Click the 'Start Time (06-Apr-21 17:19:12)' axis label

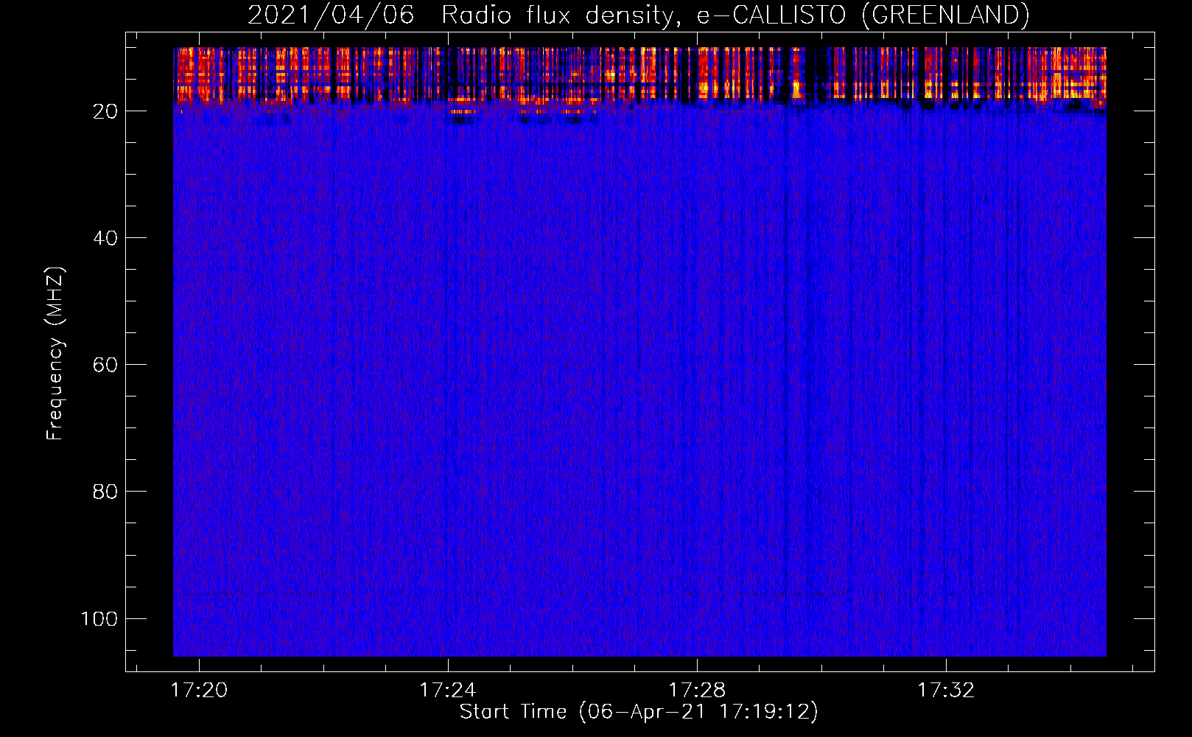[x=639, y=712]
